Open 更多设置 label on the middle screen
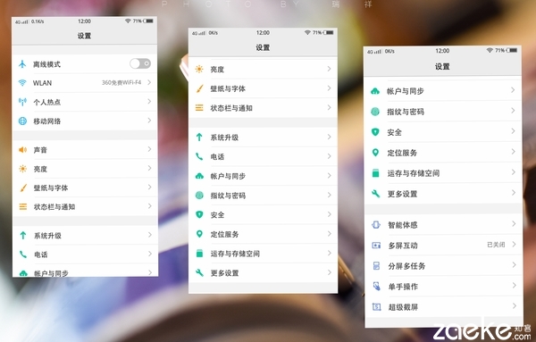Image resolution: width=536 pixels, height=342 pixels. click(224, 273)
